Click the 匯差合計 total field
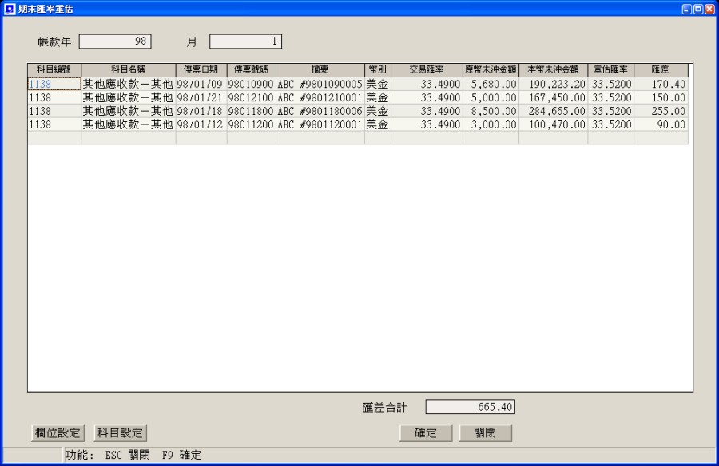The width and height of the screenshot is (719, 466). point(470,407)
